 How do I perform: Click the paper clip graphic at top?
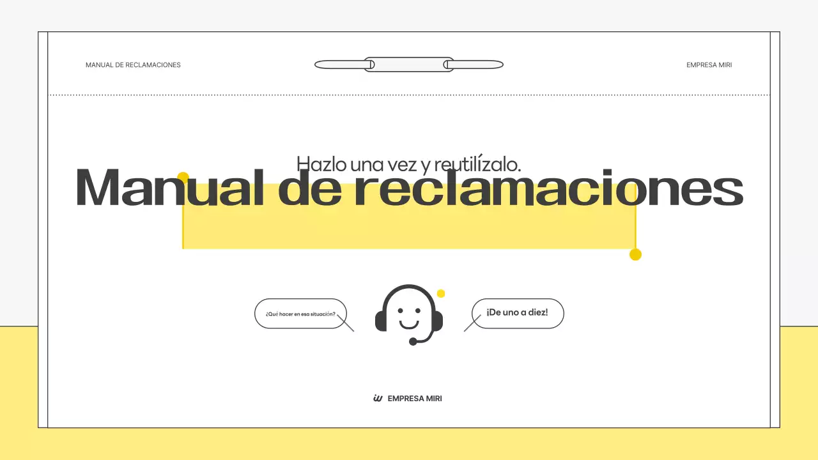409,64
